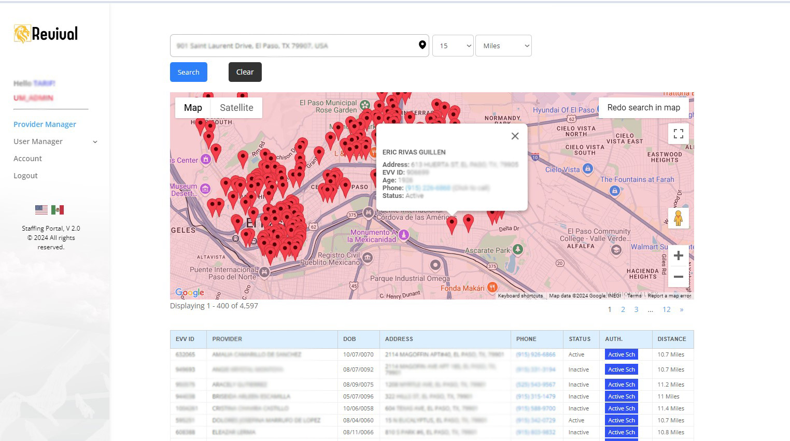
Task: Click the Revival logo
Action: 46,33
